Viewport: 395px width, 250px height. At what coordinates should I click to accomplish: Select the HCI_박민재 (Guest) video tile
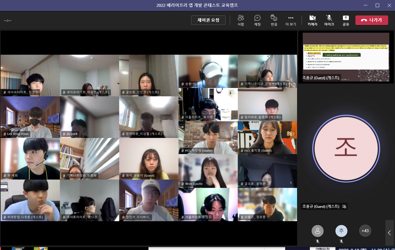[208, 138]
